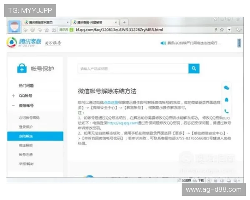
Task: Click the green site security badge
Action: (x=72, y=30)
